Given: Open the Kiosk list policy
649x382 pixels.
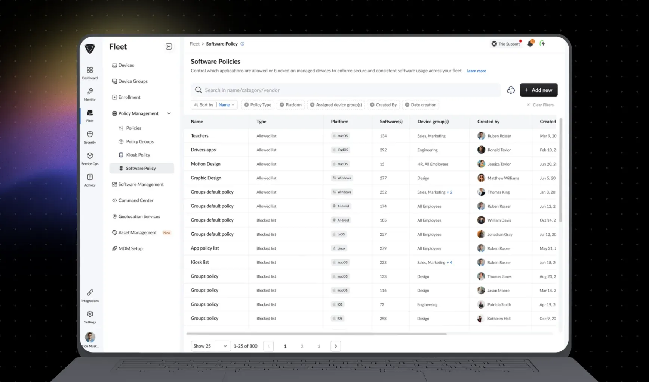Looking at the screenshot, I should [370, 262].
